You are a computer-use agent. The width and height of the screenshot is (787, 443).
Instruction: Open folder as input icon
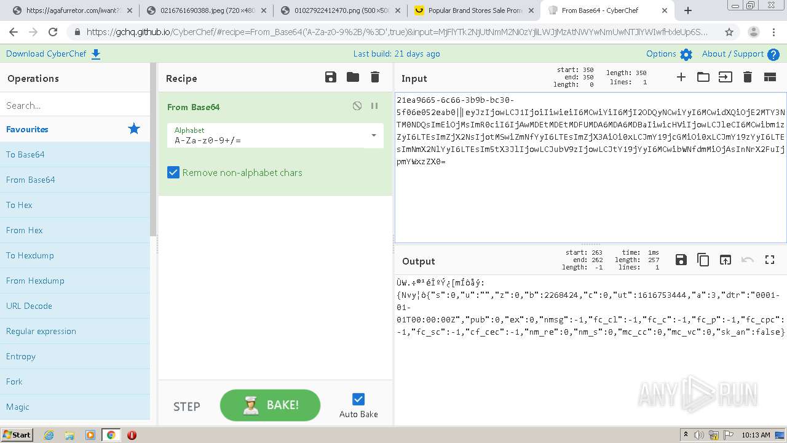[703, 77]
